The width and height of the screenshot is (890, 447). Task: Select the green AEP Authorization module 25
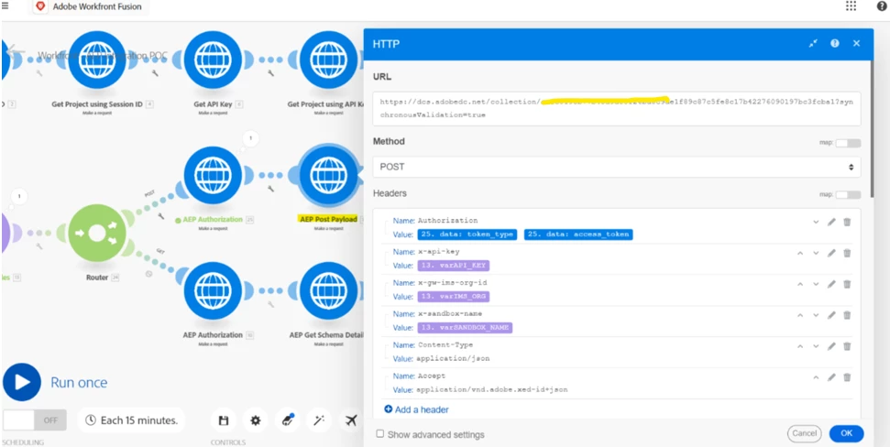coord(214,175)
